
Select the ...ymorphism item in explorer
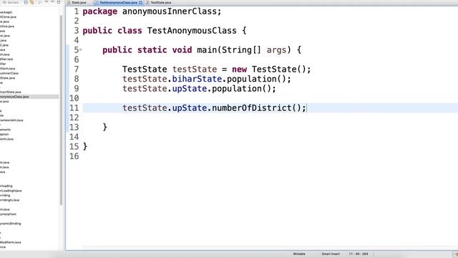(x=8, y=214)
